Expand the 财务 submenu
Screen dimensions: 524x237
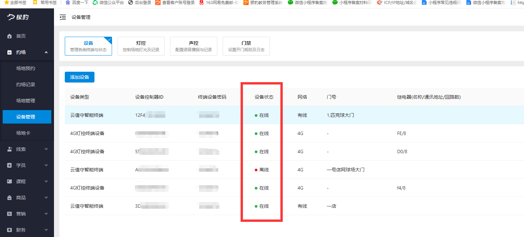47,230
